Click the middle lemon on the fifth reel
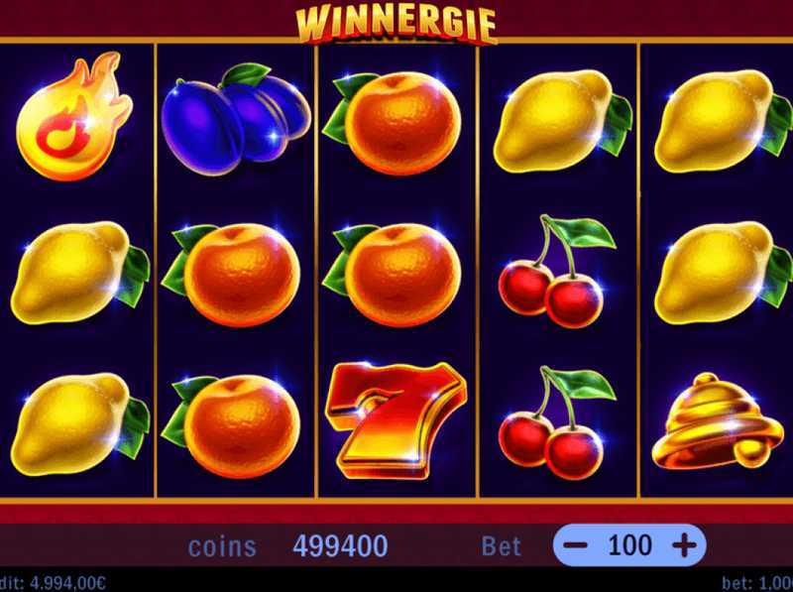This screenshot has height=592, width=793. click(x=724, y=274)
